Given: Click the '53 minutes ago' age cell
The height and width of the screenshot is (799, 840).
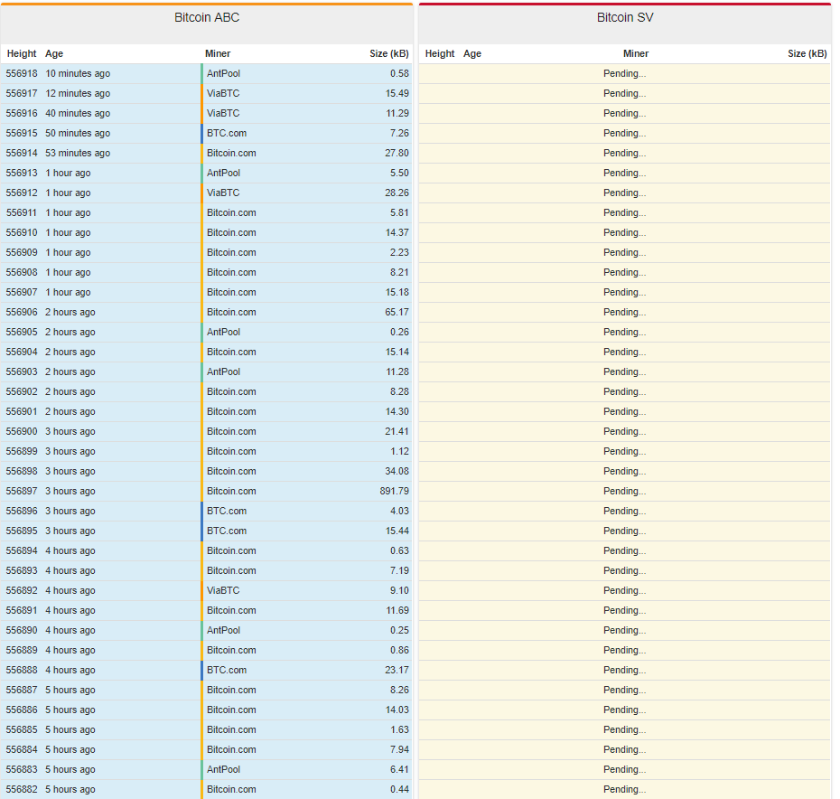Looking at the screenshot, I should pyautogui.click(x=78, y=153).
